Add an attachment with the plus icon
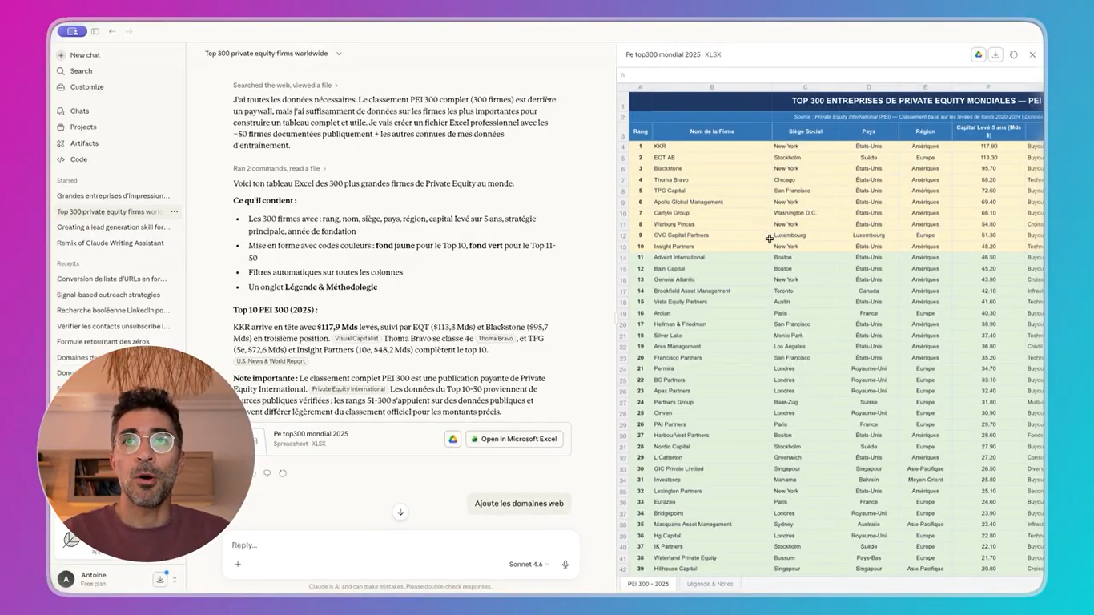Image resolution: width=1094 pixels, height=615 pixels. (238, 564)
